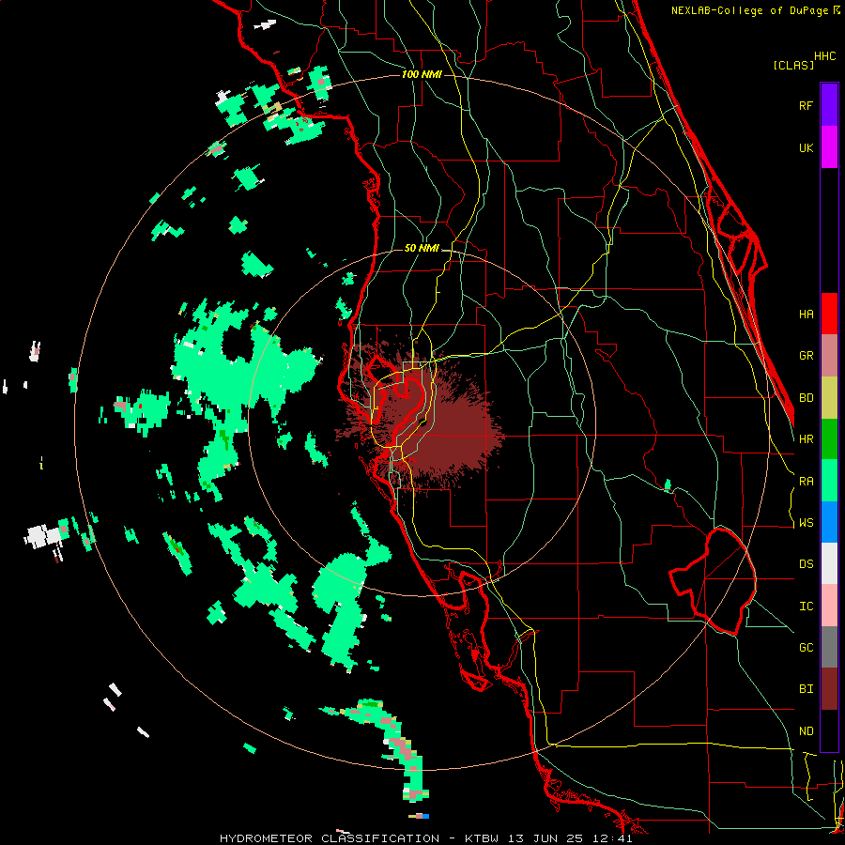Click the UK magenta legend swatch
The image size is (845, 845).
point(829,147)
